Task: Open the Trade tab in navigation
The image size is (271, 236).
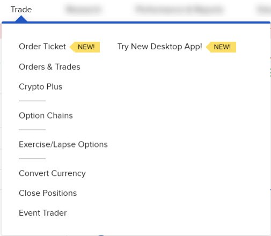Action: [x=21, y=10]
